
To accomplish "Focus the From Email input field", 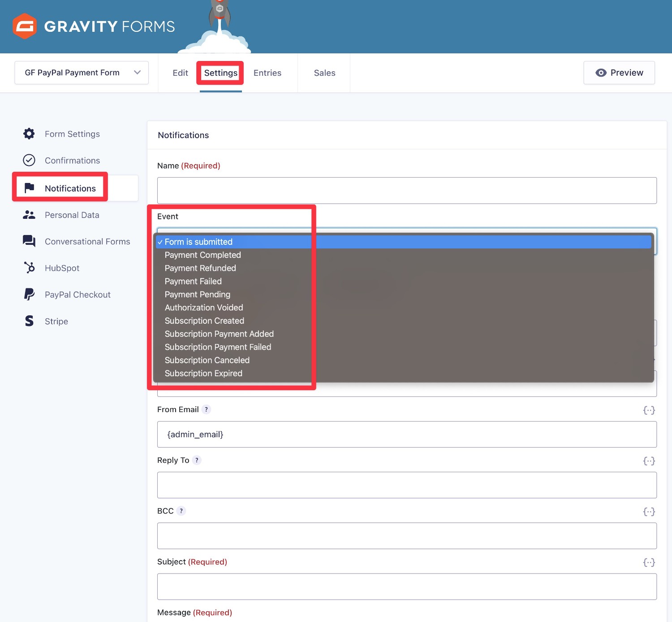I will click(x=407, y=434).
